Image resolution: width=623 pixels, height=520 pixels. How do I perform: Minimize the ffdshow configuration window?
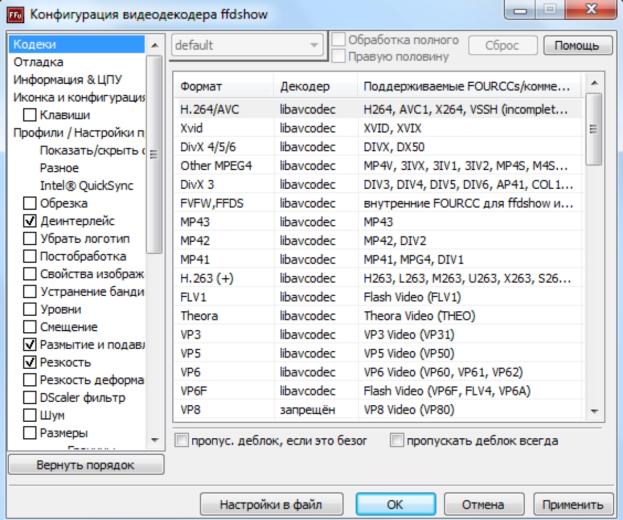520,9
